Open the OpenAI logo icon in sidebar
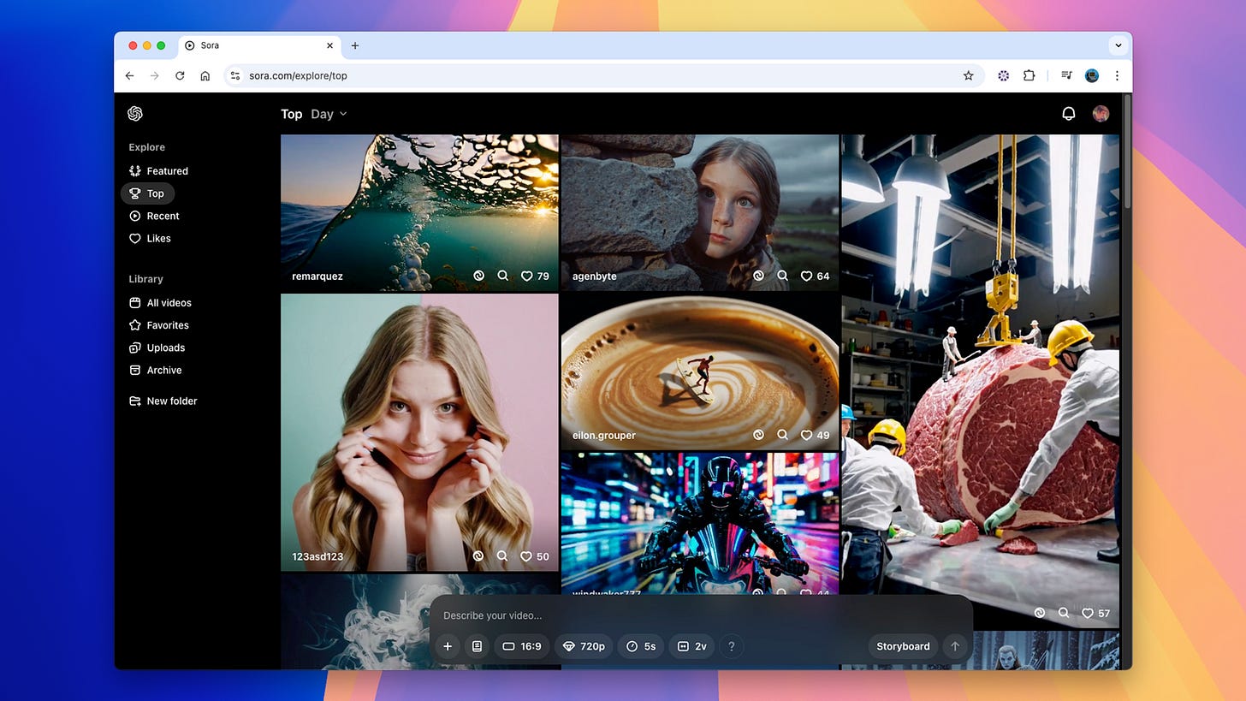The height and width of the screenshot is (701, 1246). (x=134, y=113)
